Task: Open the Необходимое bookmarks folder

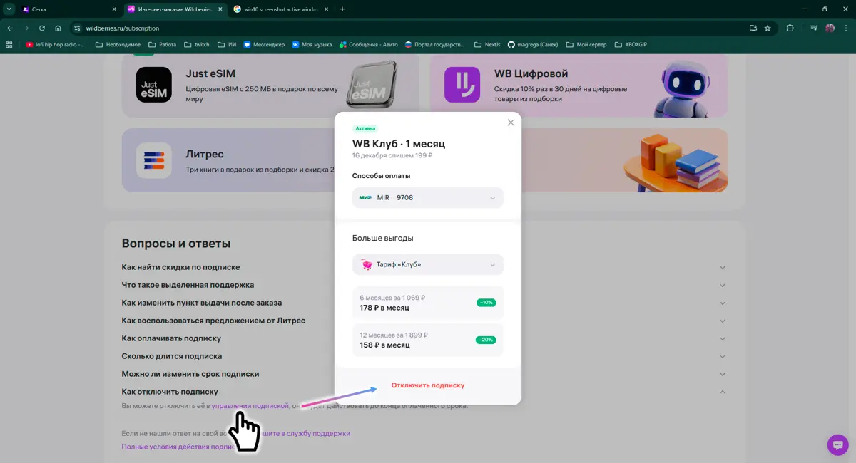Action: click(118, 44)
